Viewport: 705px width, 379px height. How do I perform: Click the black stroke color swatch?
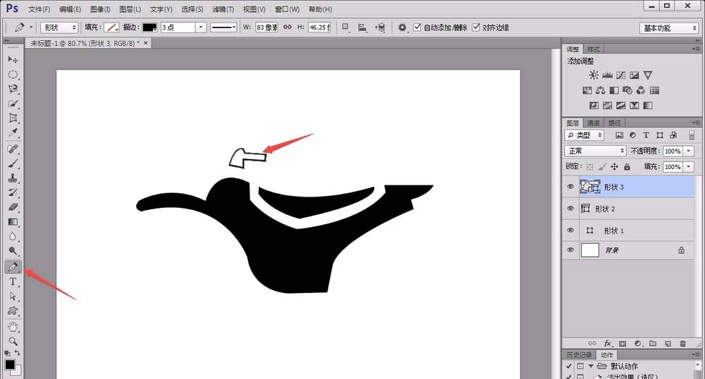click(149, 27)
